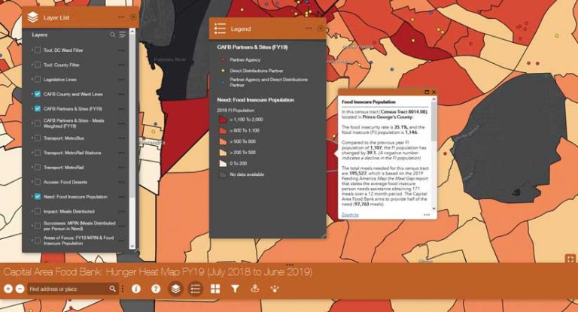Screen dimensions: 578x312
Task: Open options menu for Tool: County Filter
Action: [x=121, y=65]
